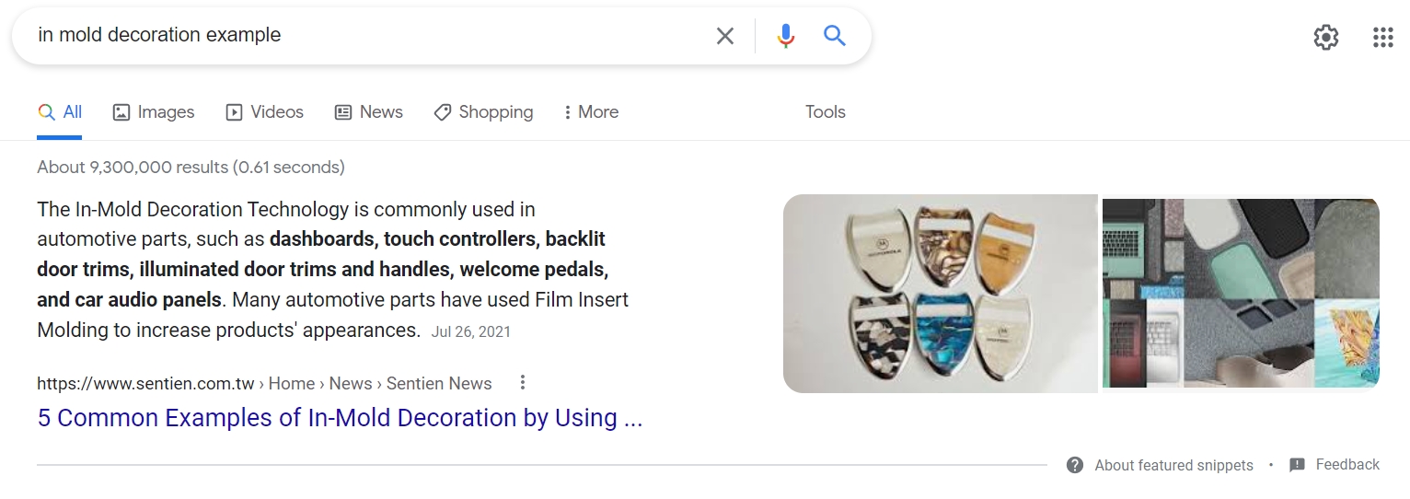Go to the Shopping tab
Image resolution: width=1410 pixels, height=499 pixels.
(x=483, y=112)
